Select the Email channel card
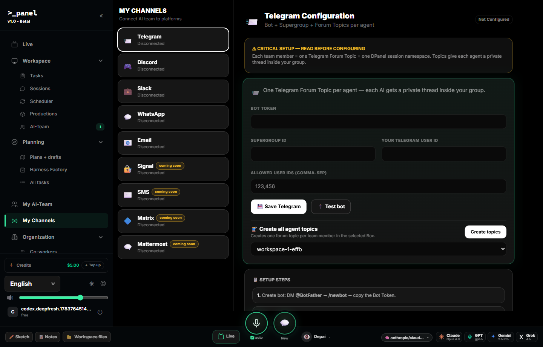The height and width of the screenshot is (347, 543). [173, 143]
